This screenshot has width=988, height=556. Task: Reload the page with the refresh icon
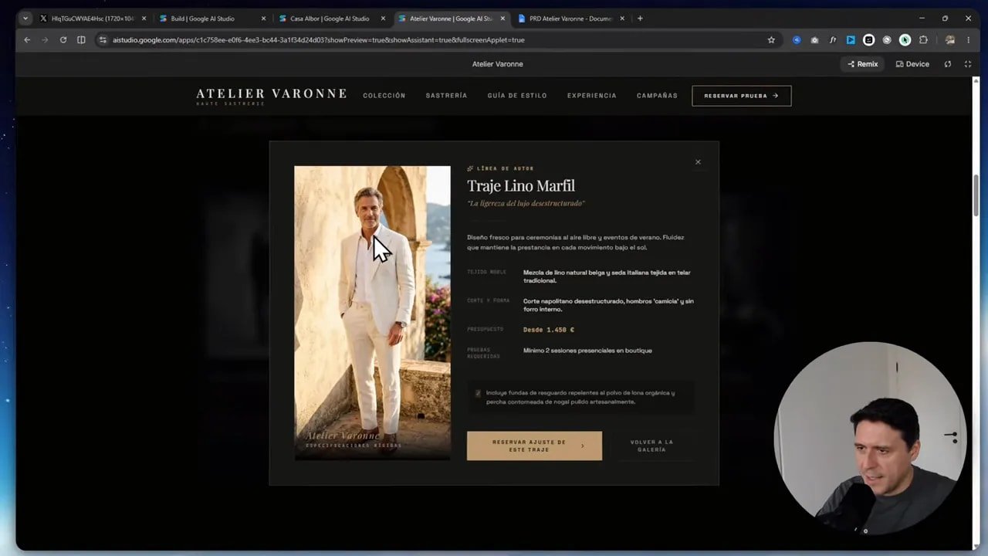click(63, 40)
